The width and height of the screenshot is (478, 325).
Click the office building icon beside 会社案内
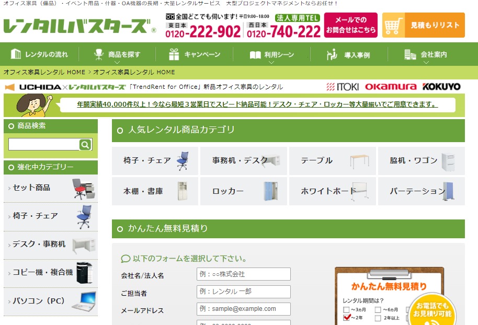[x=410, y=54]
